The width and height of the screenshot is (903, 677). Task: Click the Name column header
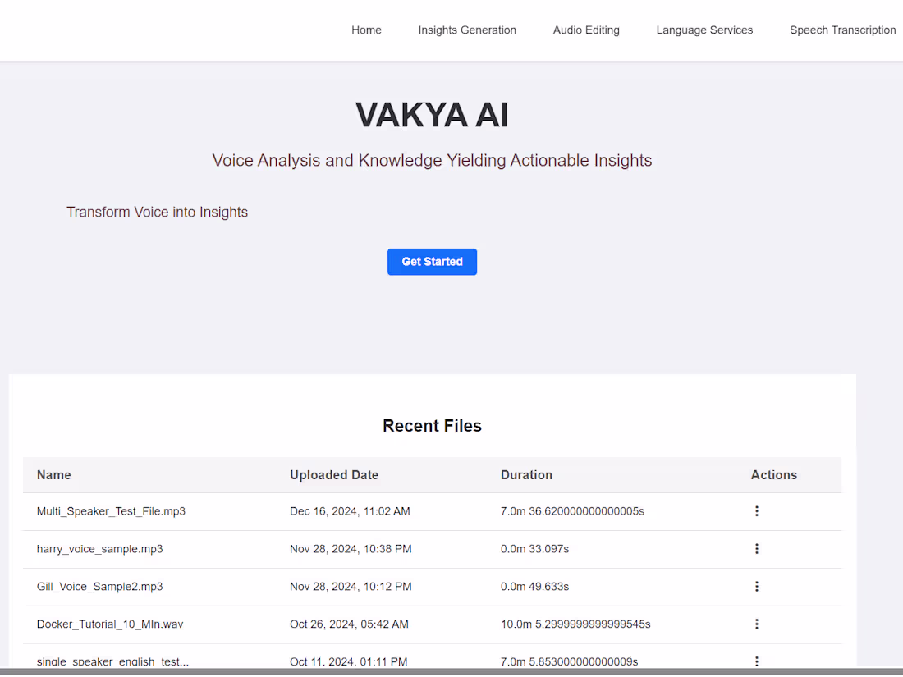click(54, 475)
